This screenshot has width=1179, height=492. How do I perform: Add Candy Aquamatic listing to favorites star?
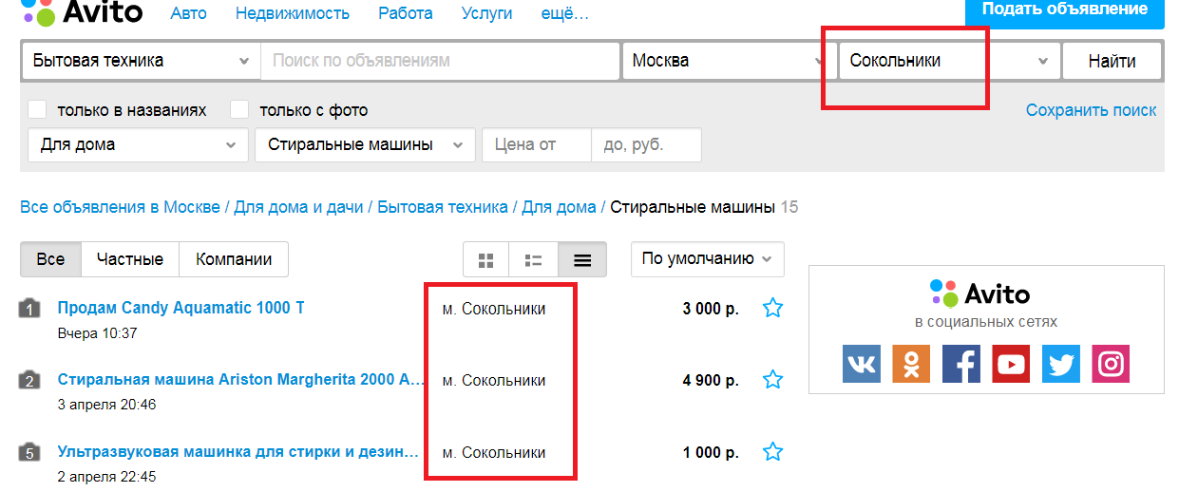click(773, 308)
